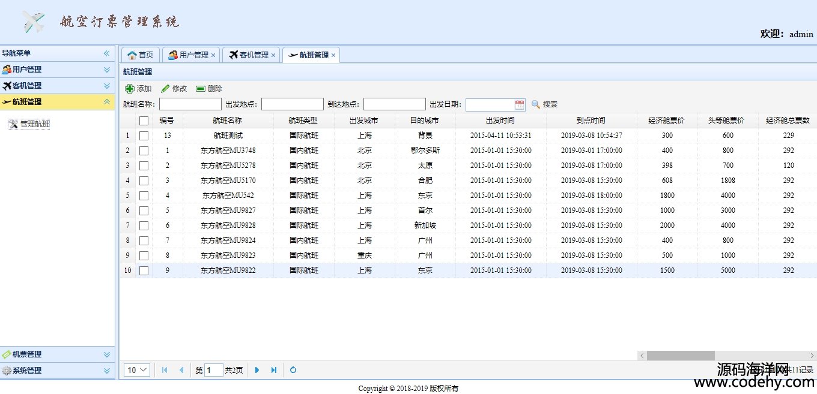The image size is (817, 394).
Task: Click the airplane logo in the header
Action: pos(34,22)
